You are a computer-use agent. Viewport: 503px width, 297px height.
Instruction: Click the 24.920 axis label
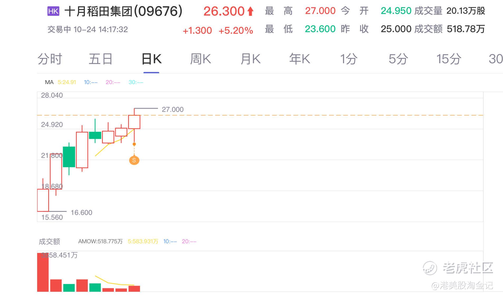point(52,125)
